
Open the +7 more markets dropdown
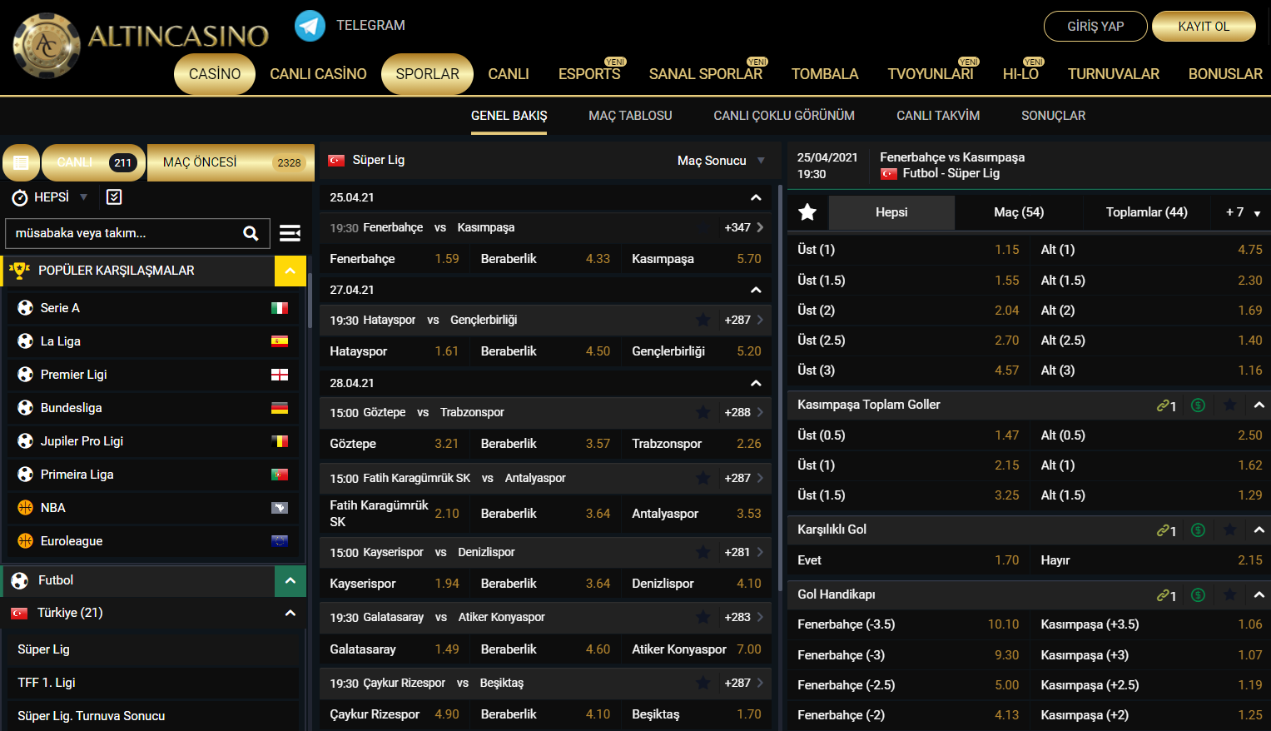click(1242, 212)
